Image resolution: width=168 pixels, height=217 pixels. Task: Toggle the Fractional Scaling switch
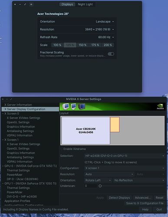pyautogui.click(x=111, y=54)
